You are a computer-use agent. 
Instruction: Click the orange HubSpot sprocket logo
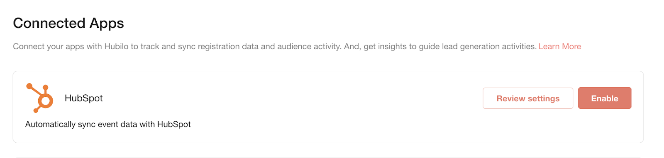pos(40,98)
